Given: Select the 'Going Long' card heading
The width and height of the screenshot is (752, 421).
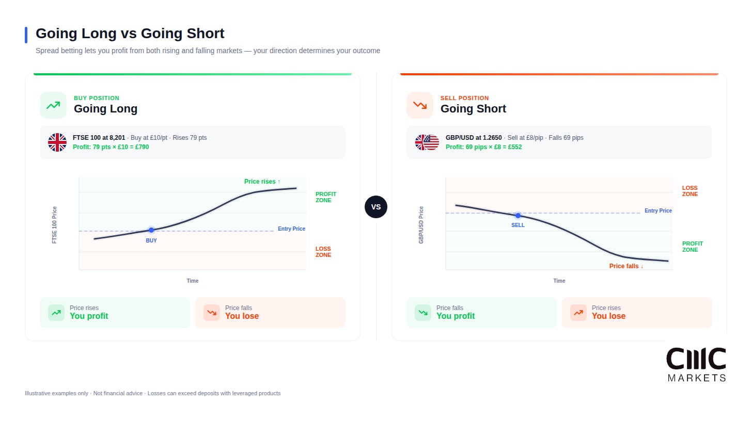Looking at the screenshot, I should 105,109.
